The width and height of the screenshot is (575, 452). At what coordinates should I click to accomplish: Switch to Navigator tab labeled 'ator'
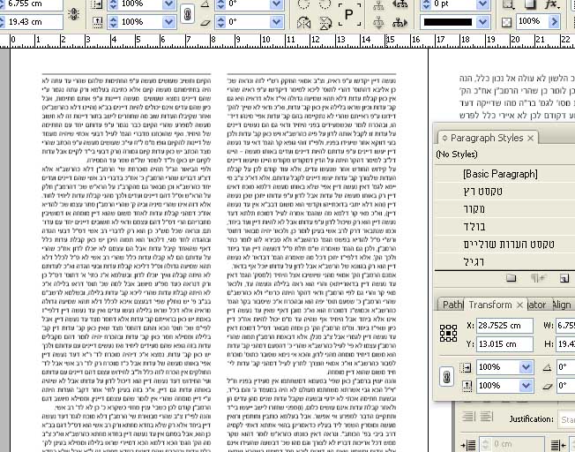click(537, 305)
